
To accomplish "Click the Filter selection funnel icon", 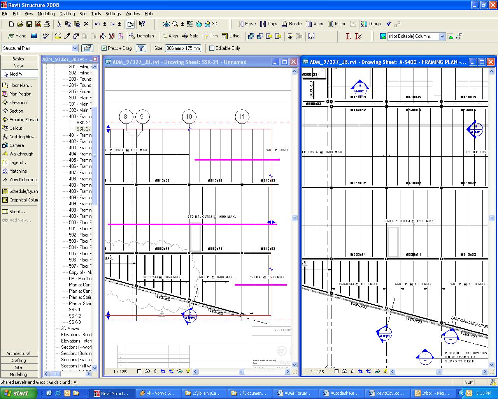I will pyautogui.click(x=141, y=48).
